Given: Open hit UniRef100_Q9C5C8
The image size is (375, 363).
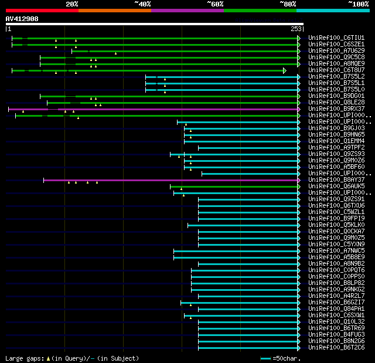Looking at the screenshot, I should click(x=336, y=57).
